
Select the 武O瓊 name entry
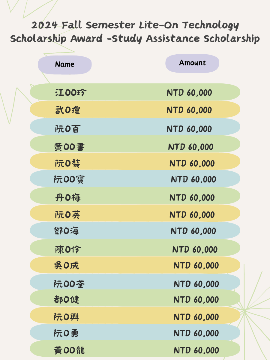point(67,110)
